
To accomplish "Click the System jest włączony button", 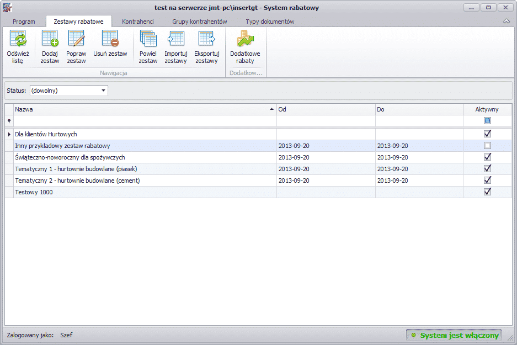I will 454,335.
